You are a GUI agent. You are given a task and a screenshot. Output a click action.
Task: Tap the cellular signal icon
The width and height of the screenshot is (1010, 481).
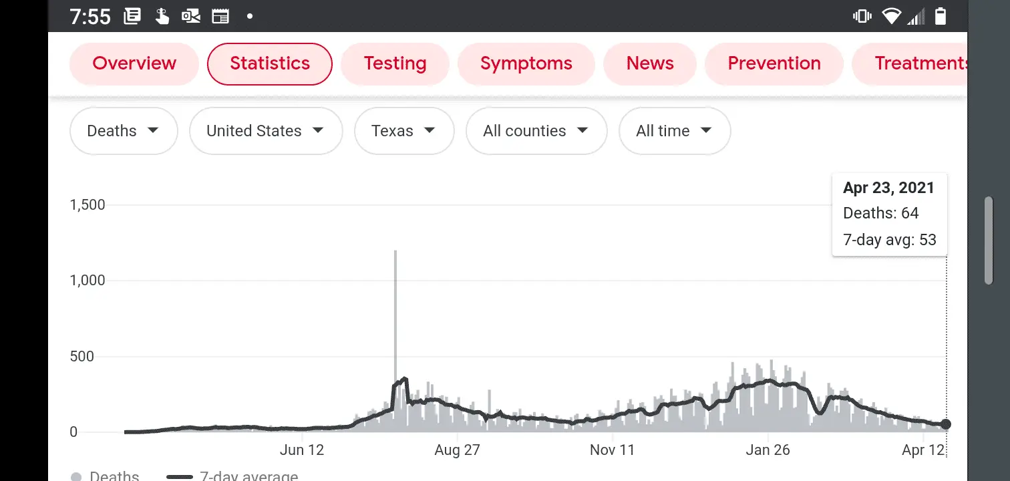tap(916, 16)
